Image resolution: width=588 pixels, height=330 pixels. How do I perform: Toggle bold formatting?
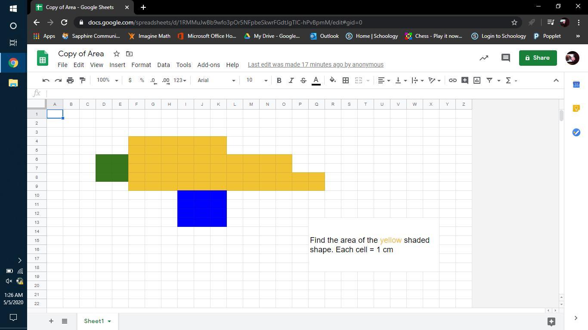click(279, 80)
